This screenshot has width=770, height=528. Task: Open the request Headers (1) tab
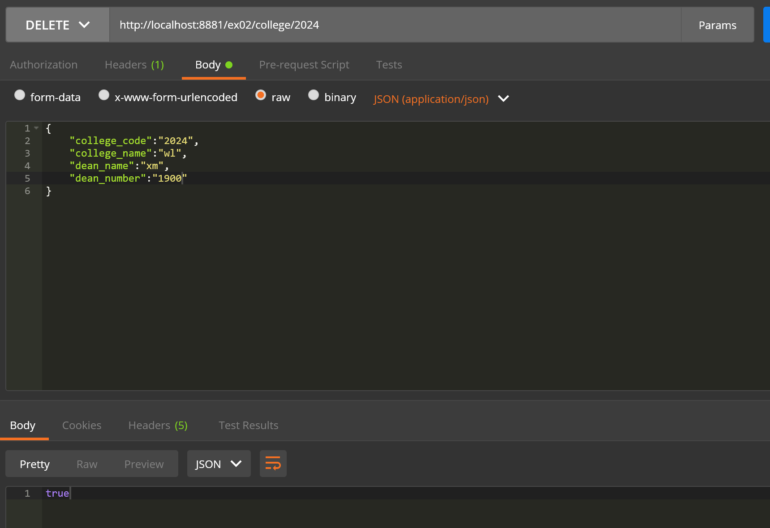point(134,65)
